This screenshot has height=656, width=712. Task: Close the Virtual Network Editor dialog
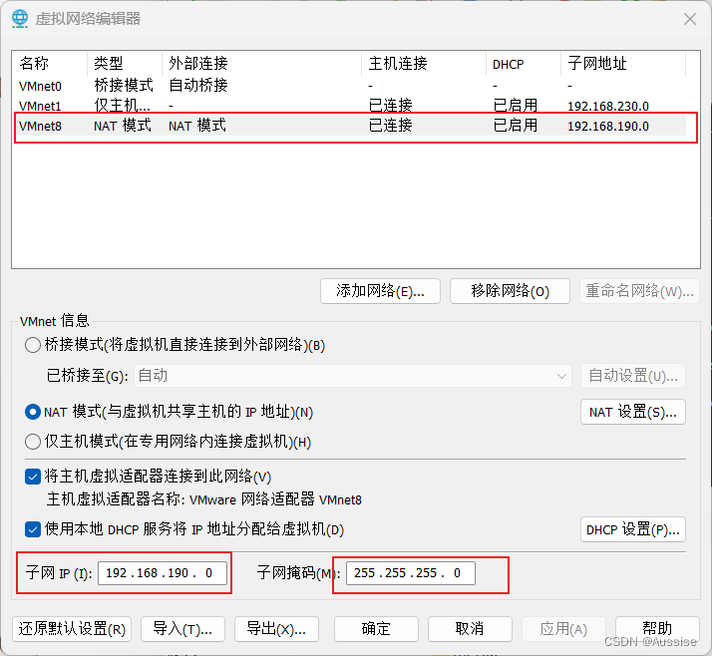tap(689, 19)
